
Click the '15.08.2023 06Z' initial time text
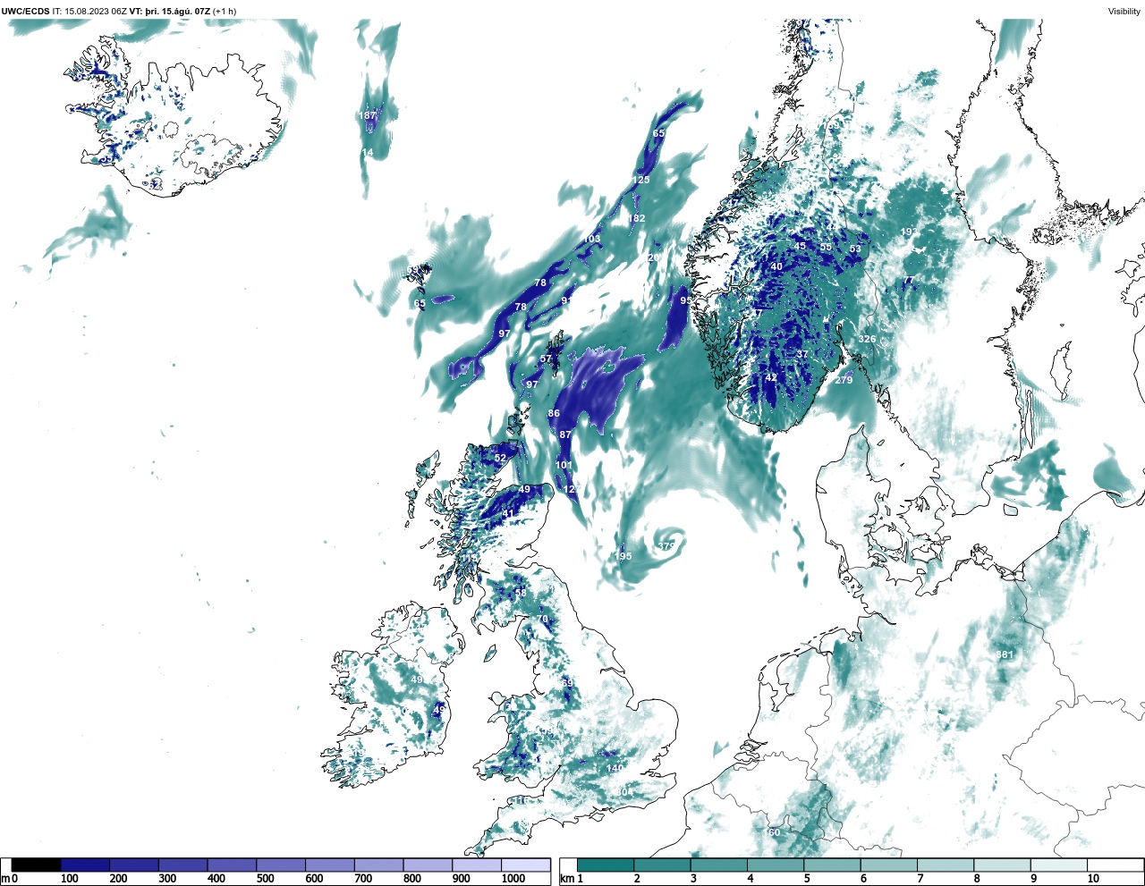coord(96,11)
